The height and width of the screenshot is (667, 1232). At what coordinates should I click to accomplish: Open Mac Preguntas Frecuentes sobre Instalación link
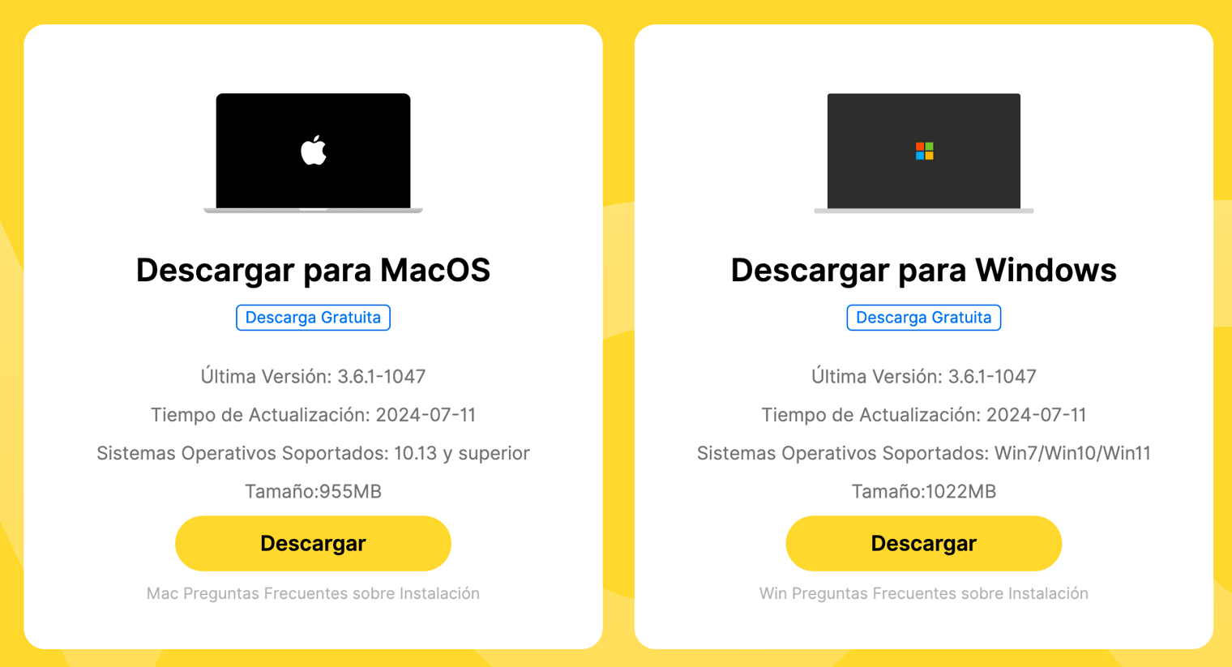tap(313, 593)
